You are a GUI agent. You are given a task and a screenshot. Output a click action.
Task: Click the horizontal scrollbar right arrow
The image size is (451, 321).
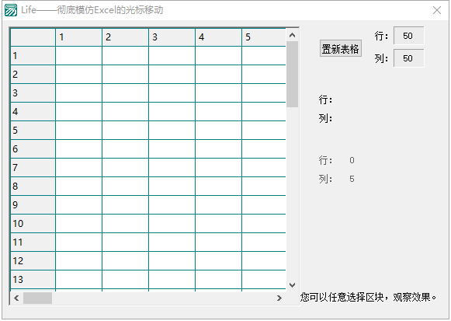point(279,298)
